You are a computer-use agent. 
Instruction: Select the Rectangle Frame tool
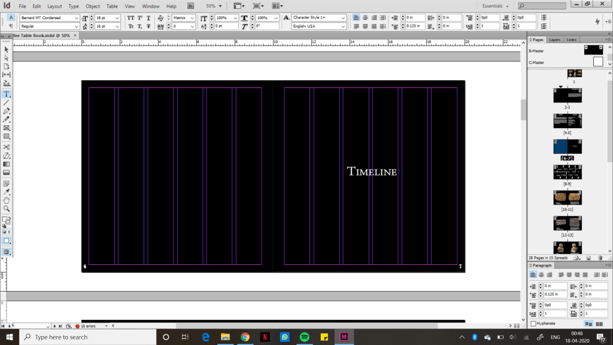[x=7, y=128]
